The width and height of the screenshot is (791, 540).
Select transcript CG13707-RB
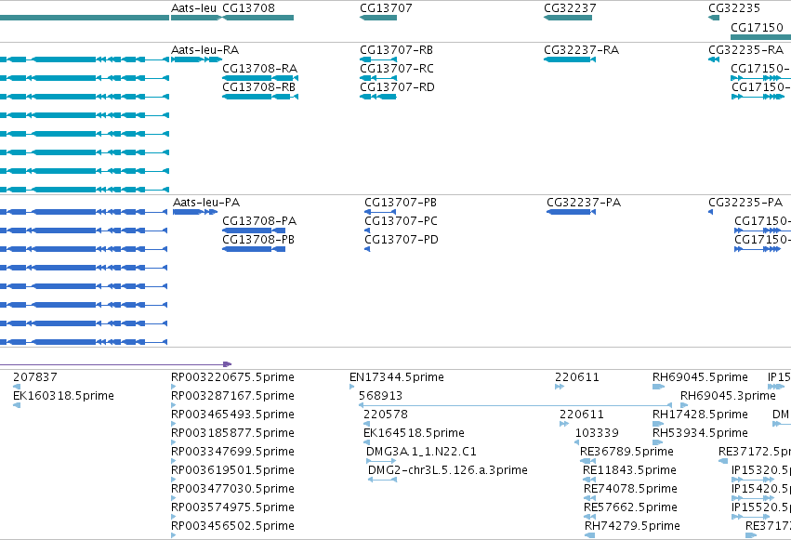pos(378,59)
